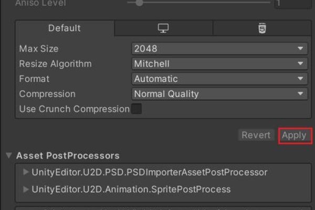Select UnityEditor.U2D.Animation.SpritePostProcess text
315x210 pixels.
[131, 189]
